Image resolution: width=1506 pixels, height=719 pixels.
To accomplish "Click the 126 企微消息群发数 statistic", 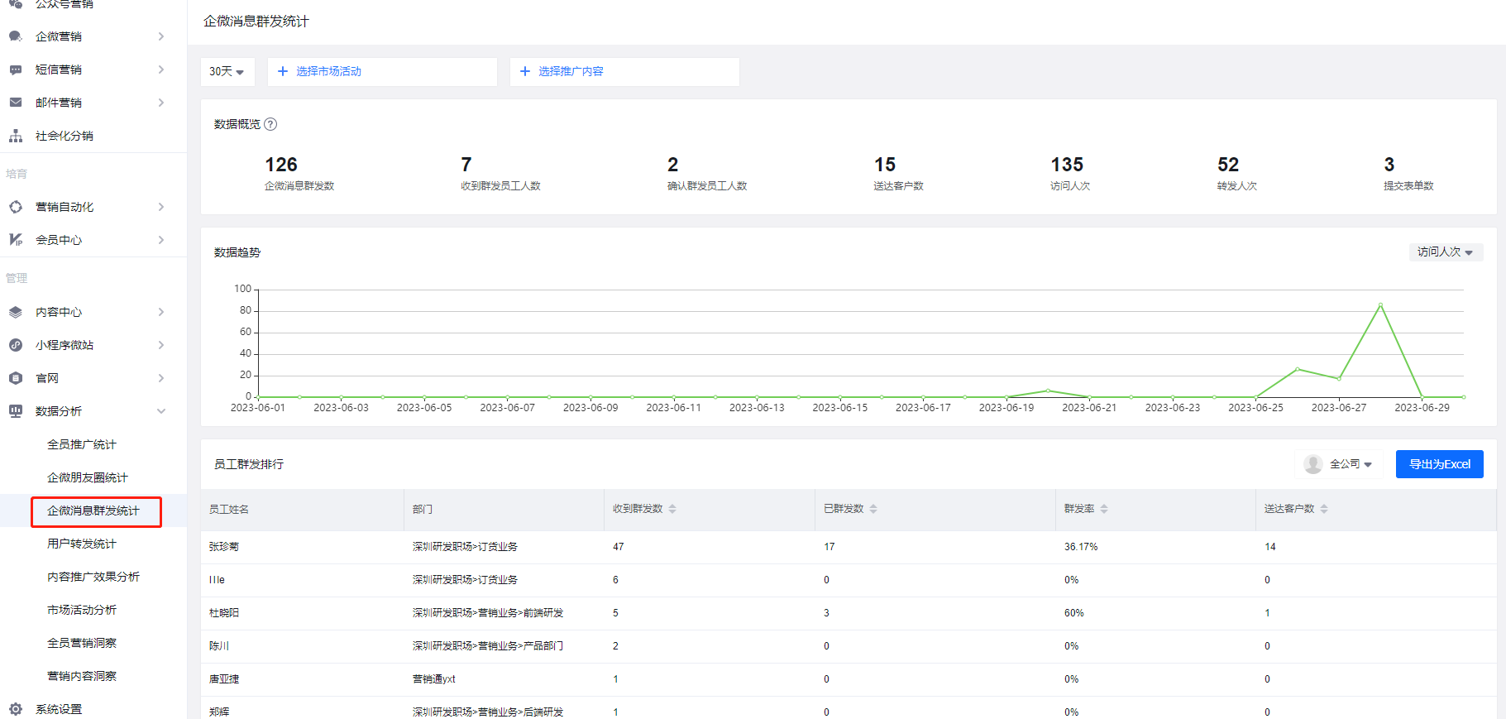I will coord(299,173).
